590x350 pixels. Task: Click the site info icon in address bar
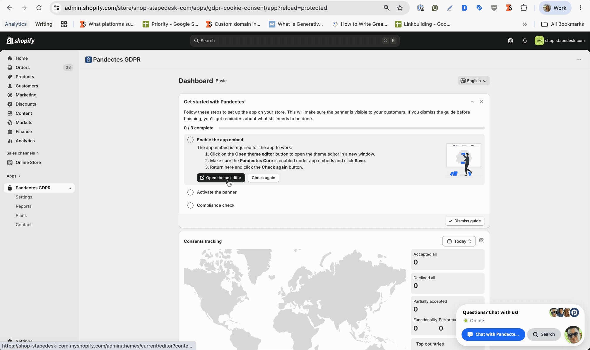[57, 8]
